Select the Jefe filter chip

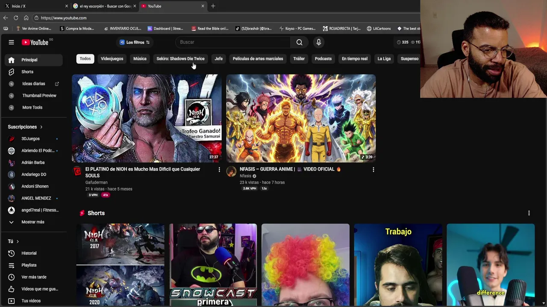click(218, 59)
